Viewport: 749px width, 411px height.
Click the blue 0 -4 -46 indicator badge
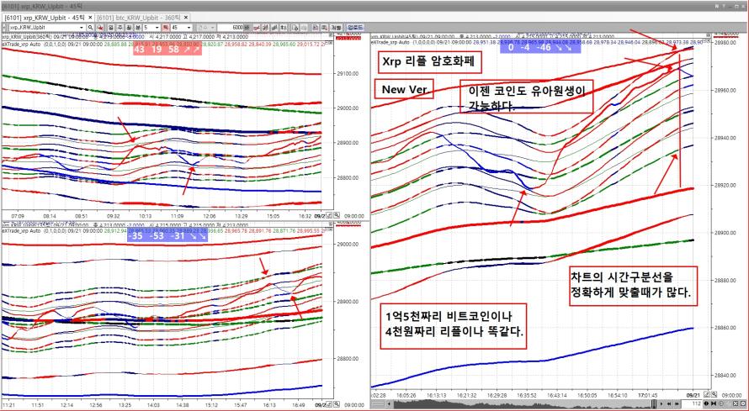click(540, 48)
